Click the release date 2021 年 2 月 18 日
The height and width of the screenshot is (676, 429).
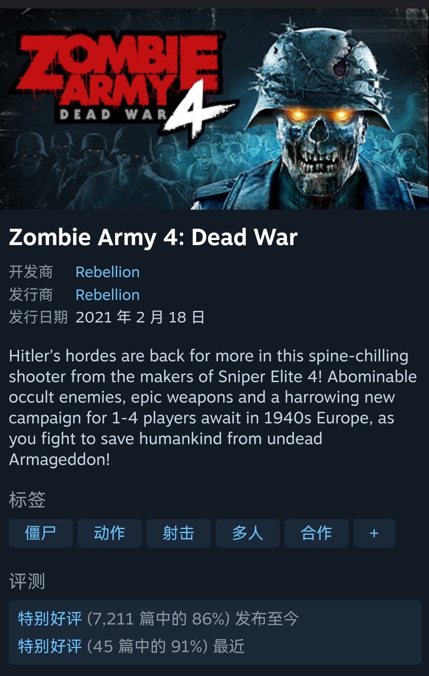(140, 317)
